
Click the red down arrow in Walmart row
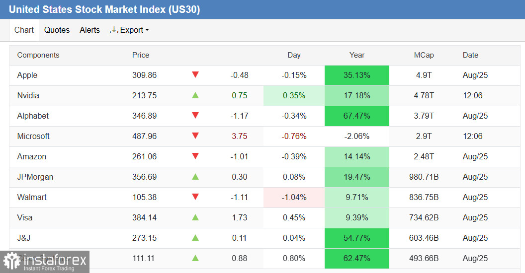pos(195,197)
